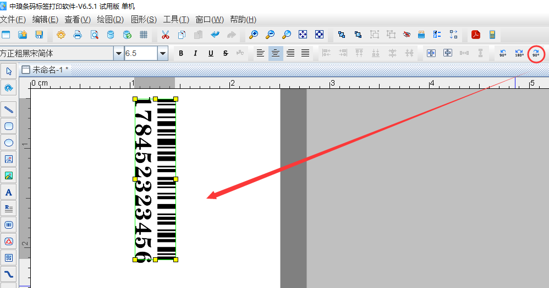Image resolution: width=549 pixels, height=288 pixels.
Task: Click the inward-arrows fit view icon
Action: (319, 34)
